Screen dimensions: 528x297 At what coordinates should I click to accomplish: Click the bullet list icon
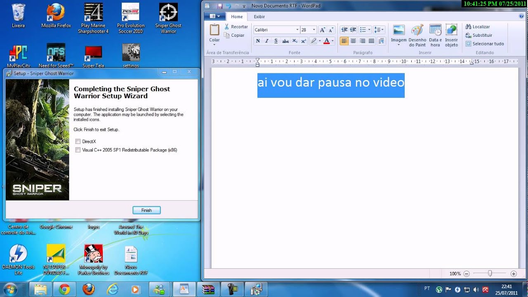[x=363, y=30]
